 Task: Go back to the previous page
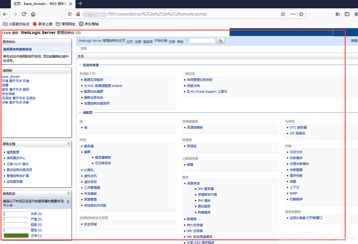point(5,14)
